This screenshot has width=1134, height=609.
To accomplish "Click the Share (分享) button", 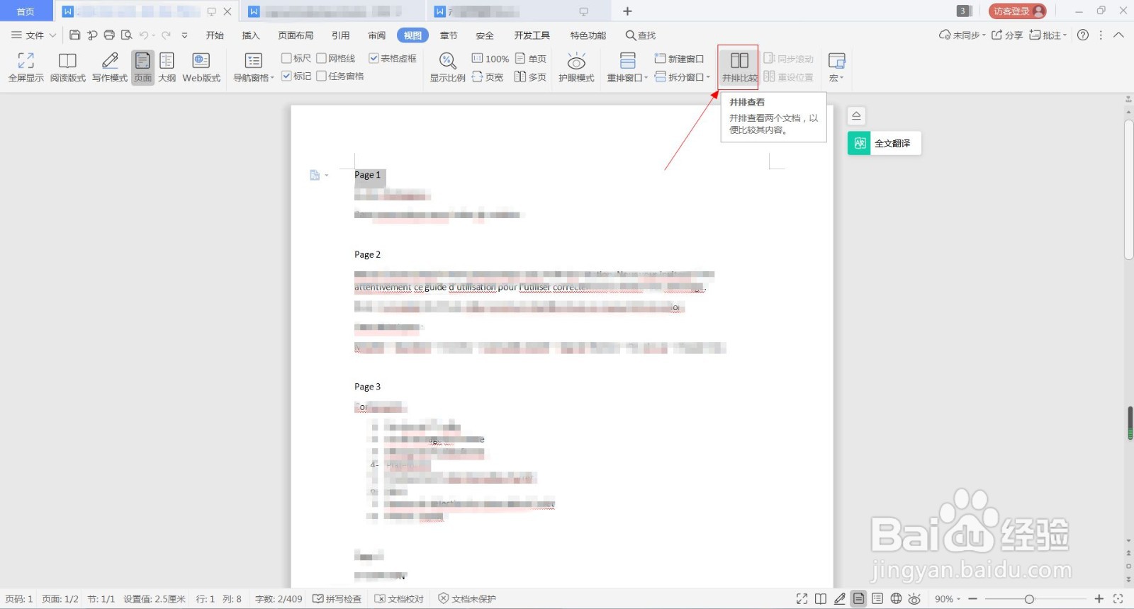I will (1006, 35).
